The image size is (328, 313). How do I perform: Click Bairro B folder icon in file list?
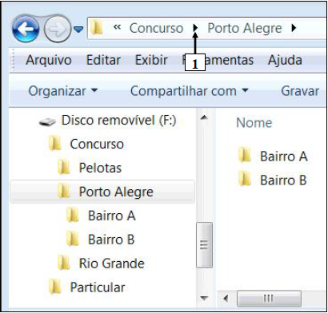click(x=245, y=180)
